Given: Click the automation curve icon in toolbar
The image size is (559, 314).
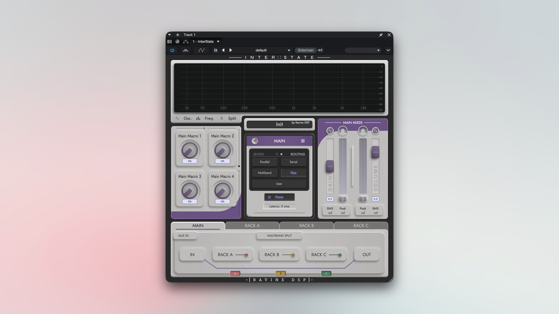Looking at the screenshot, I should (201, 50).
